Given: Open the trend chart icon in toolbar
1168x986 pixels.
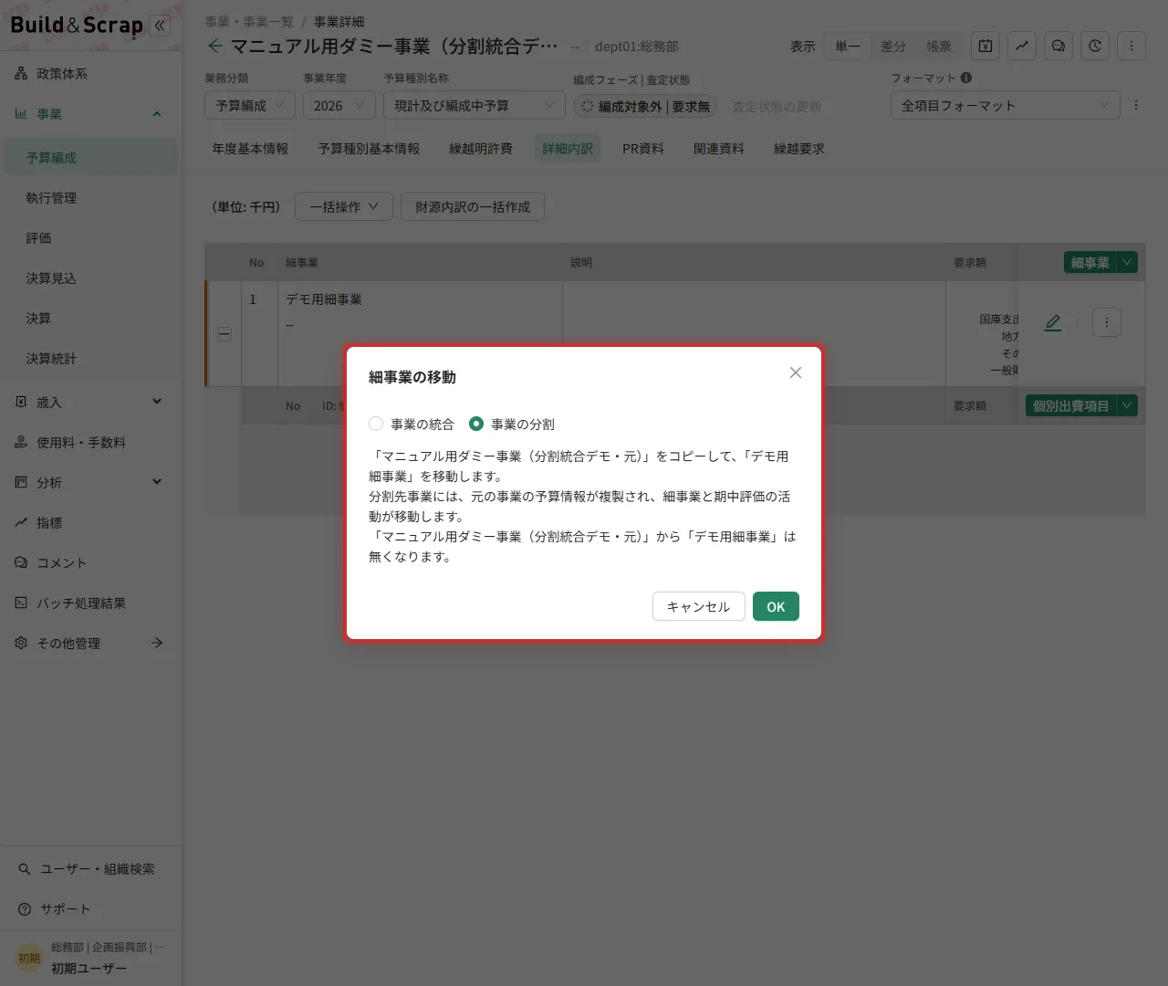Looking at the screenshot, I should click(1022, 46).
